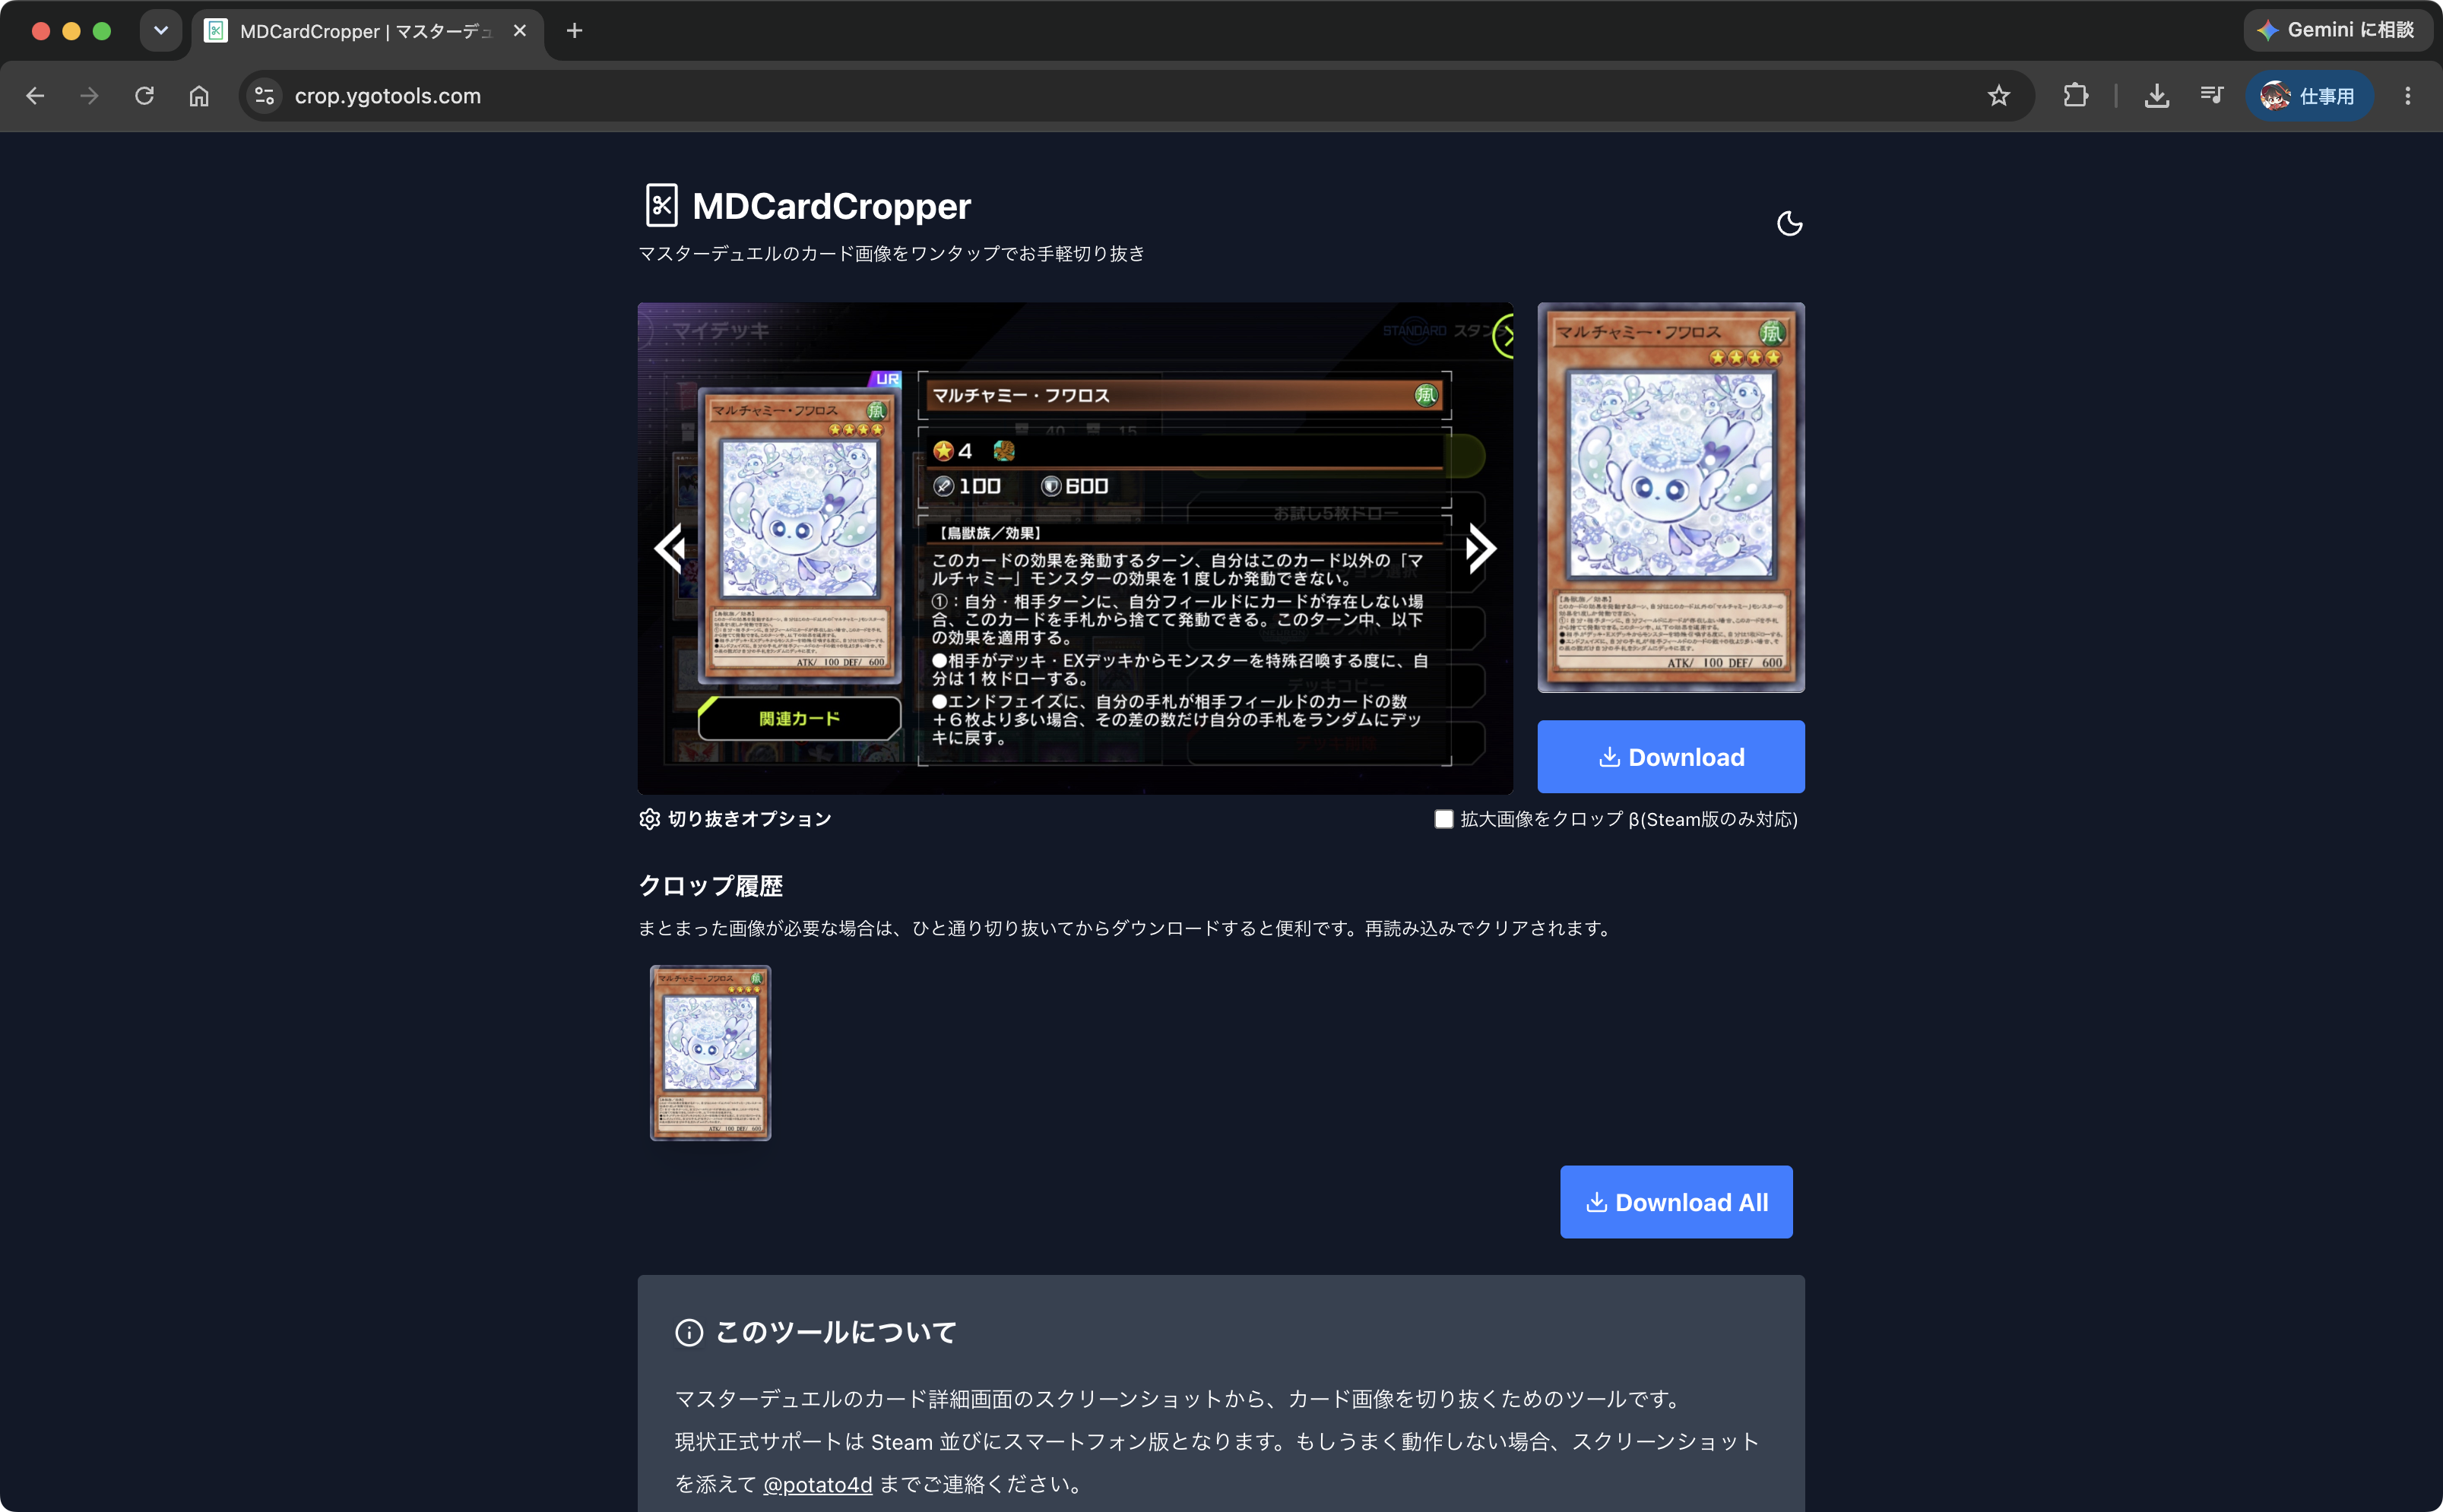Click the card name マルチャミー・フワロス in preview
The height and width of the screenshot is (1512, 2443).
coord(1020,395)
